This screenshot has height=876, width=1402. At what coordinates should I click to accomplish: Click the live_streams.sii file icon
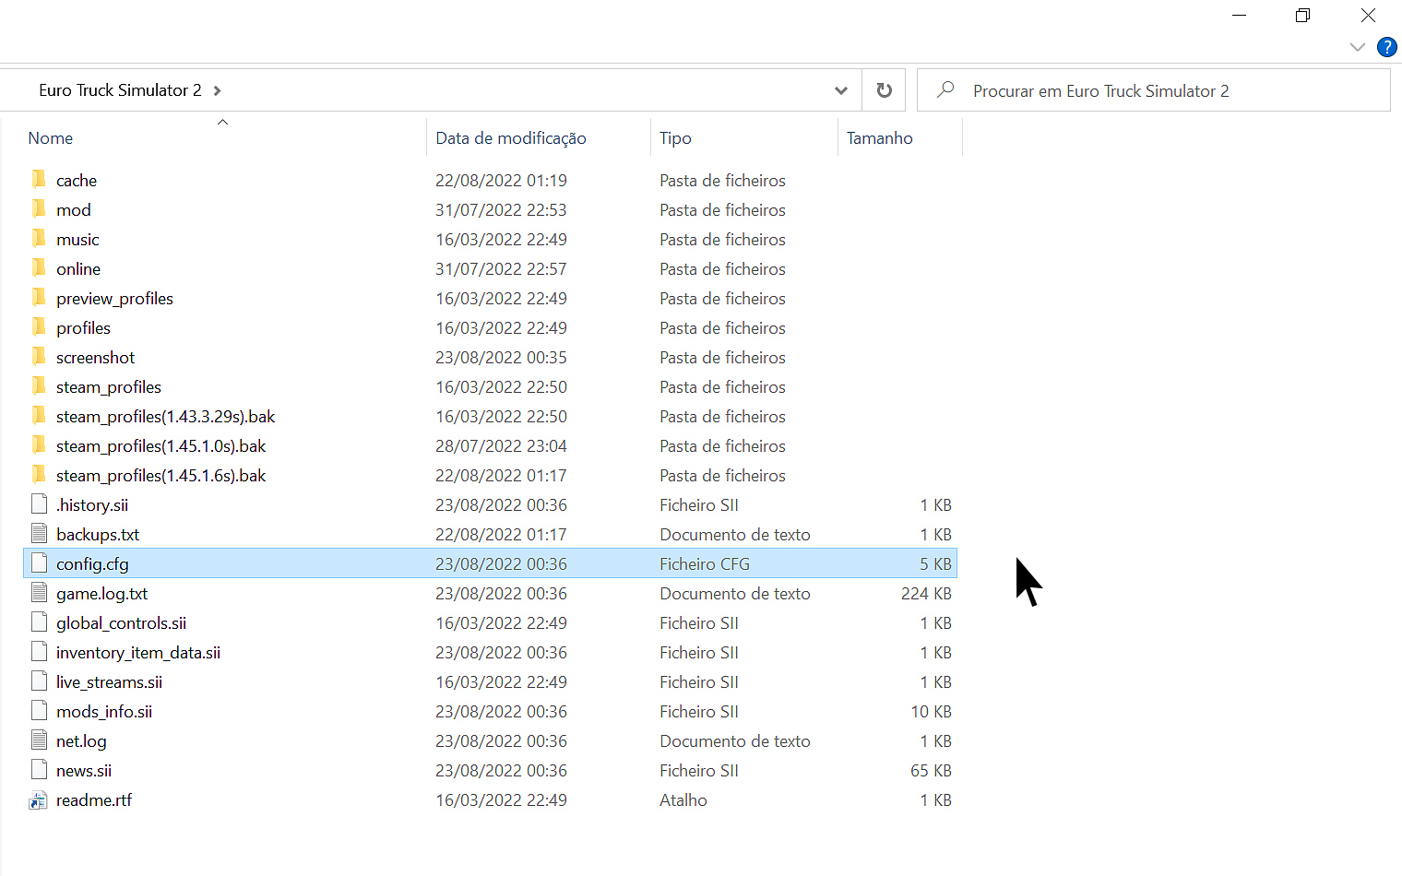39,681
